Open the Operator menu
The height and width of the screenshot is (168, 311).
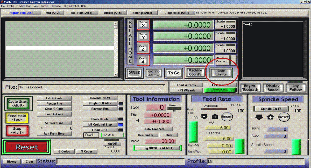57,6
